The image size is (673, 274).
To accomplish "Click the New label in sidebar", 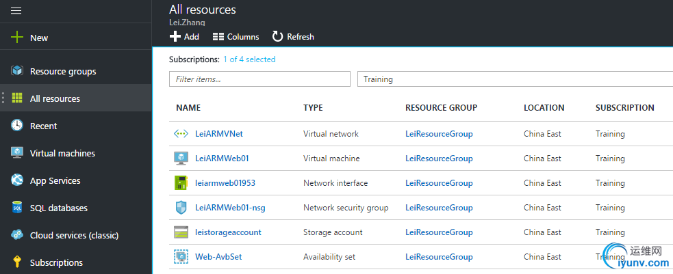I will [39, 38].
